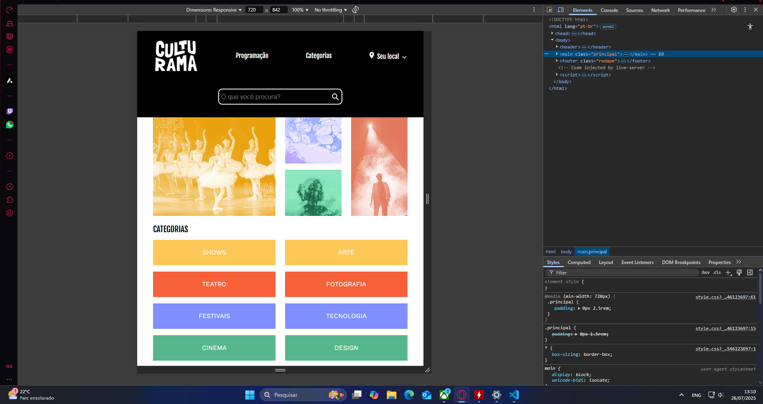Switch to the Console tab
This screenshot has height=404, width=763.
[609, 10]
